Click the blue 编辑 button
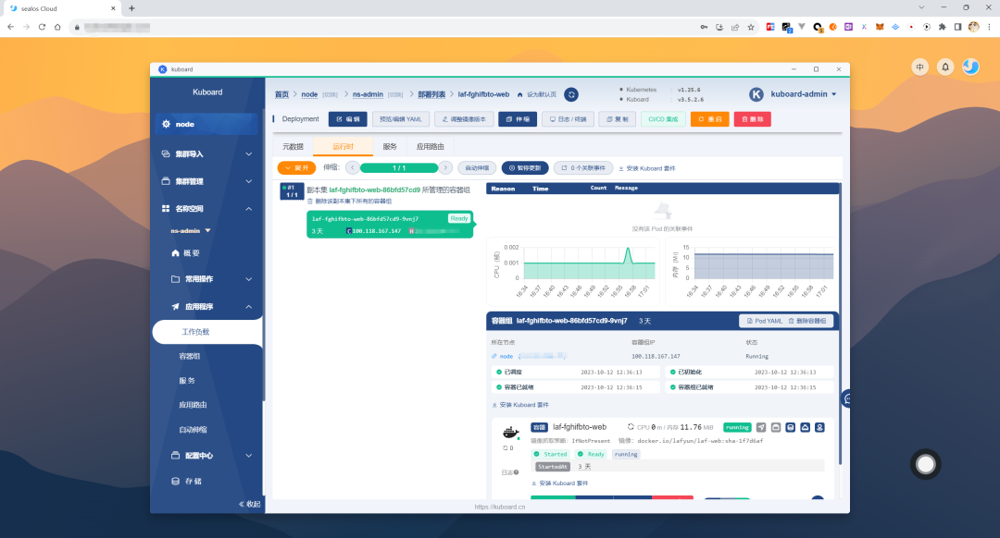The height and width of the screenshot is (538, 1000). 347,119
